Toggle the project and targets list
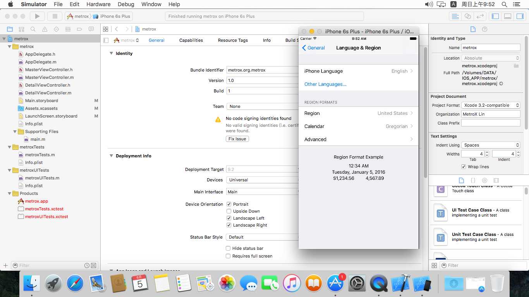 106,40
